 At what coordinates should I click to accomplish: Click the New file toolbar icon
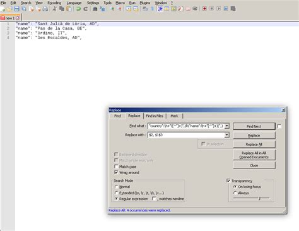(x=3, y=9)
